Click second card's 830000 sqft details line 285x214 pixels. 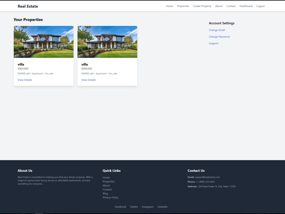99,74
